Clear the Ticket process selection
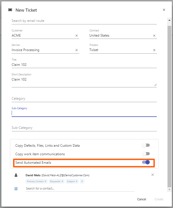This screenshot has height=208, width=173. coord(154,50)
